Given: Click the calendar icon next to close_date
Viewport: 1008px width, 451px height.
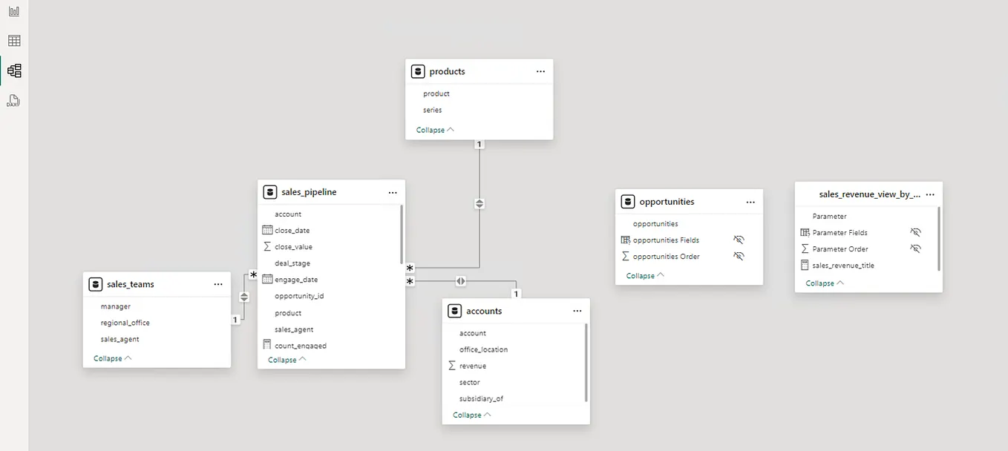Looking at the screenshot, I should (266, 230).
